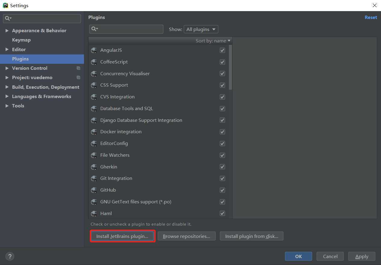The width and height of the screenshot is (381, 265).
Task: Disable Docker integration checkbox
Action: tap(222, 132)
